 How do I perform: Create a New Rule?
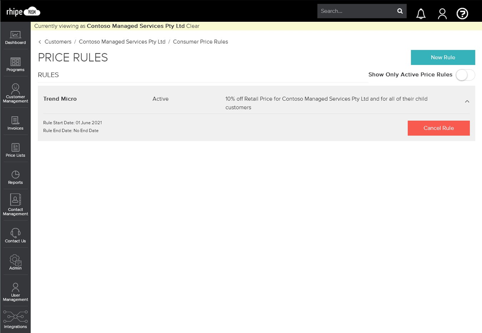click(x=443, y=58)
